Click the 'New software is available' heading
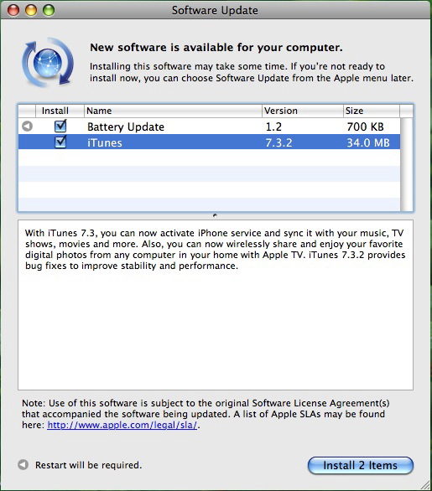The width and height of the screenshot is (432, 491). click(x=216, y=48)
